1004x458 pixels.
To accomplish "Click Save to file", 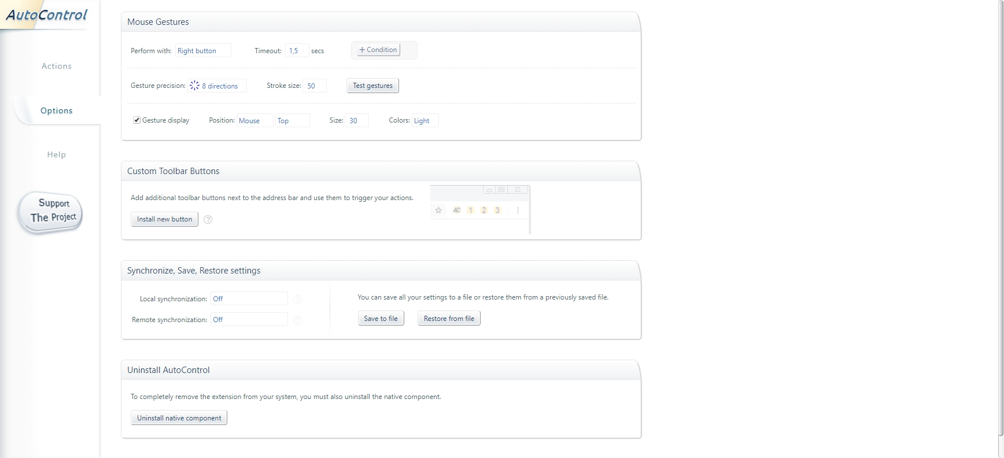I will click(381, 319).
